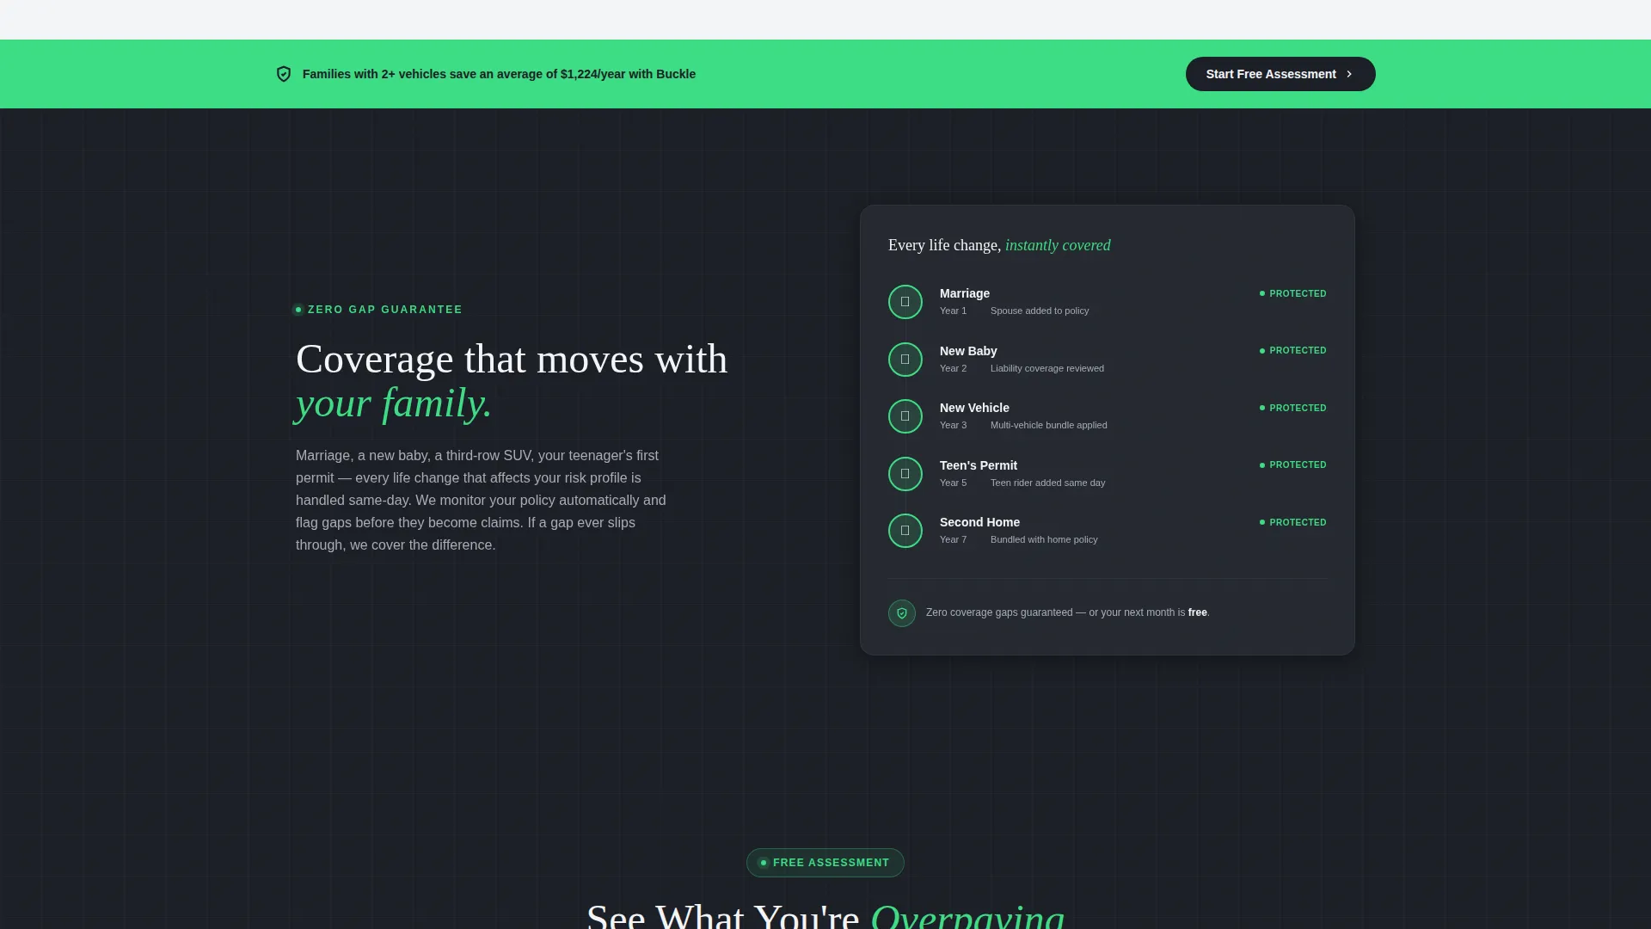
Task: Click the Teen's Permit event title
Action: click(979, 465)
